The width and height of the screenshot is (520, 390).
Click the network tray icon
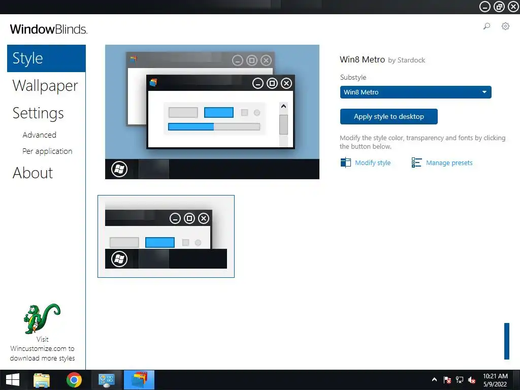pyautogui.click(x=459, y=380)
